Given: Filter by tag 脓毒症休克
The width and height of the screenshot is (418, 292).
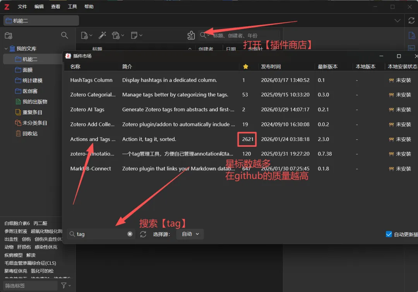Looking at the screenshot, I should point(16,271).
